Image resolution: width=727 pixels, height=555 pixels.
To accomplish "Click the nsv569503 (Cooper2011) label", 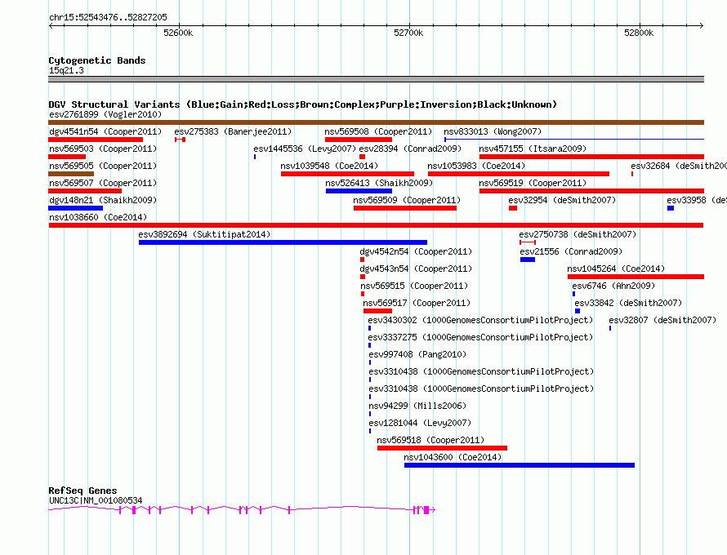I will (x=103, y=149).
